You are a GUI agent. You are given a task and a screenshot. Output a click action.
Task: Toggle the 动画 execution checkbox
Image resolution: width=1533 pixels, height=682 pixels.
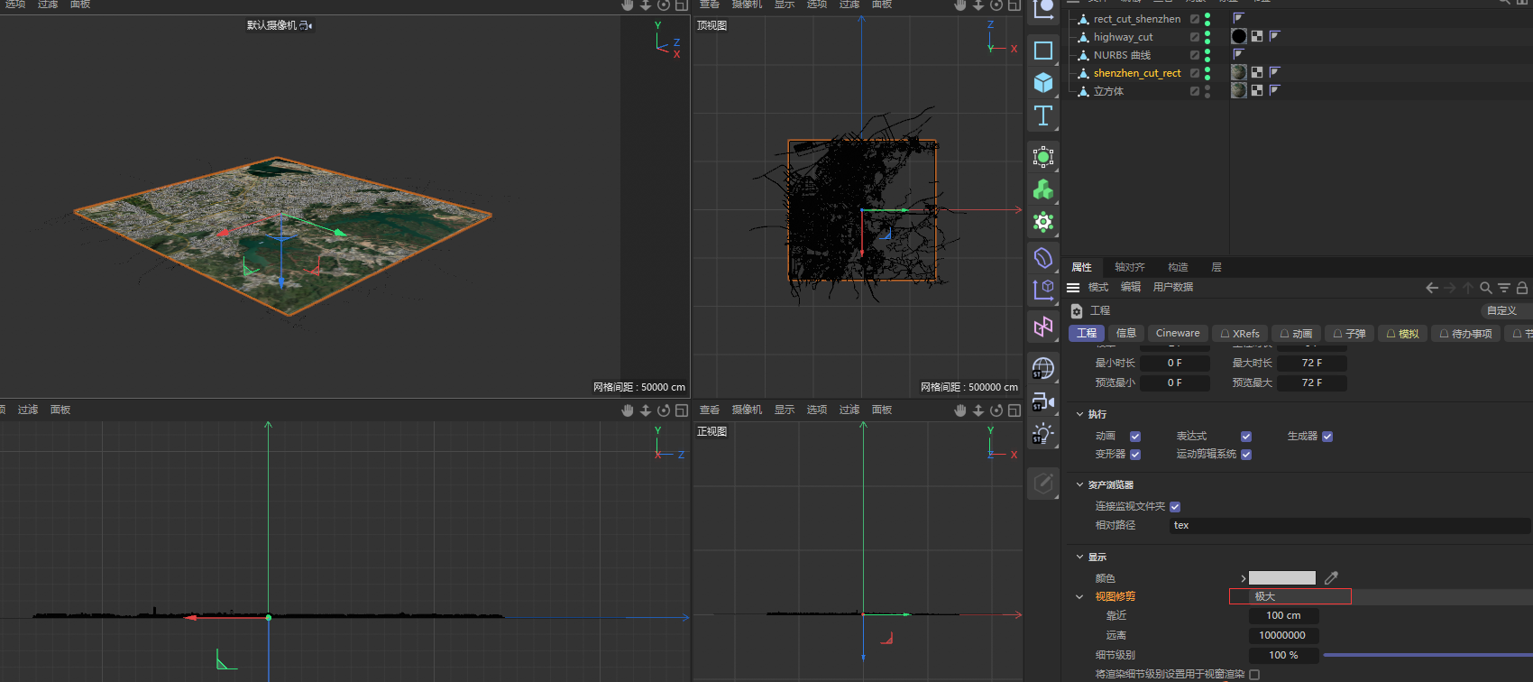[x=1135, y=437]
